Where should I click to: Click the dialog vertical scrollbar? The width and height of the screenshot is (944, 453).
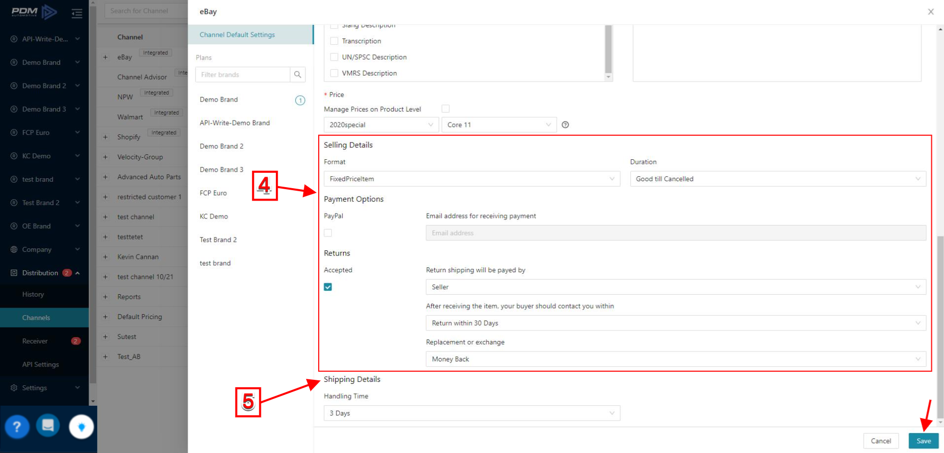click(x=940, y=327)
